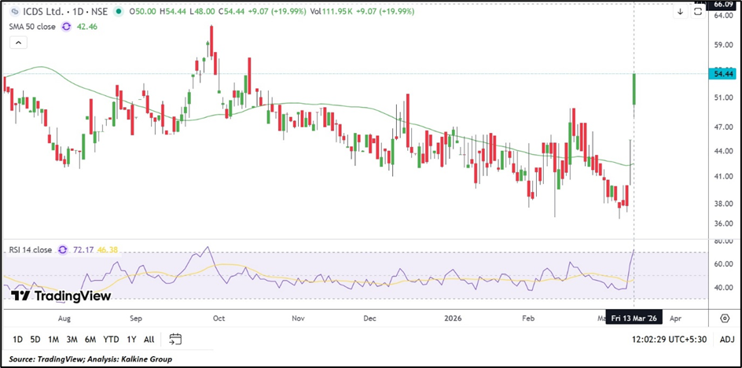Image resolution: width=742 pixels, height=368 pixels.
Task: Show the All time range
Action: click(149, 339)
